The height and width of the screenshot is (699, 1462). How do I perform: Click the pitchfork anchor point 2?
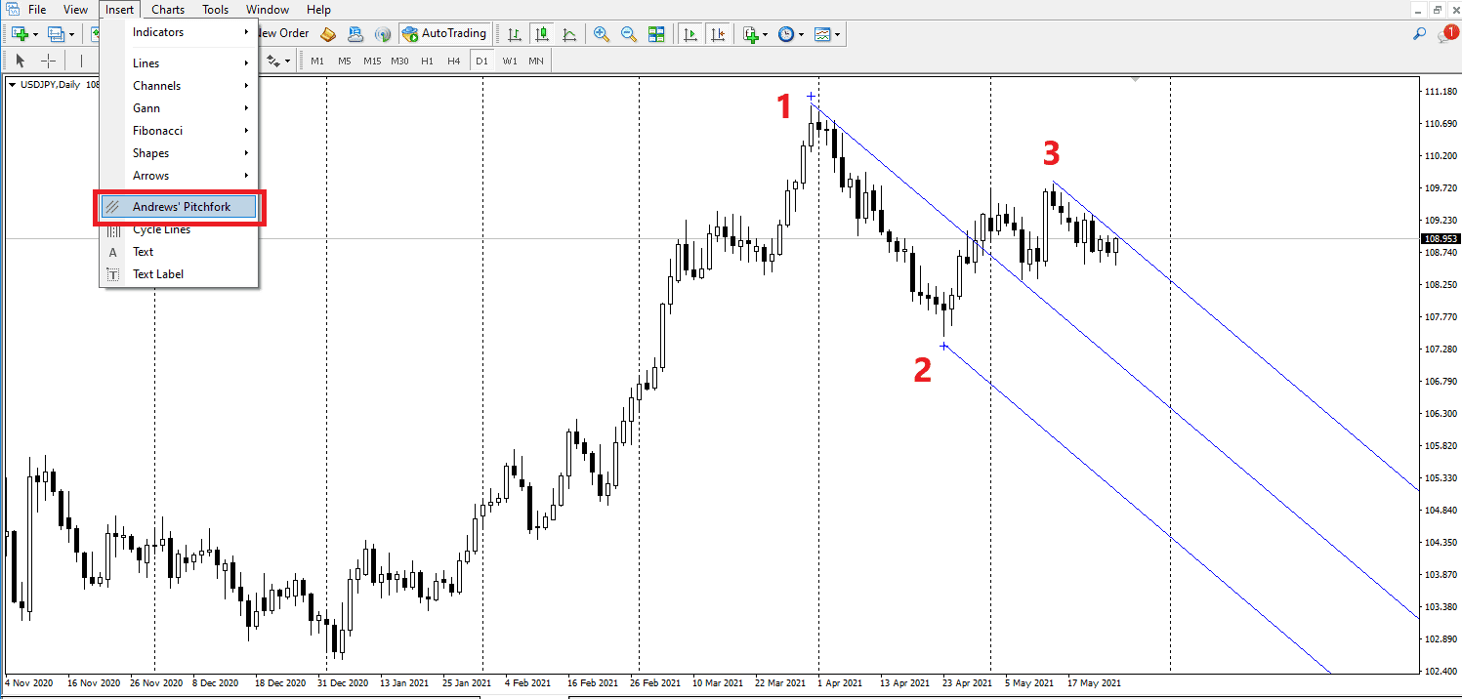[x=943, y=346]
